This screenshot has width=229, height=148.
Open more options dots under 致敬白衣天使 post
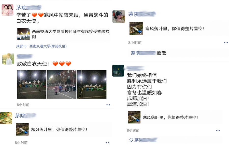[108, 105]
